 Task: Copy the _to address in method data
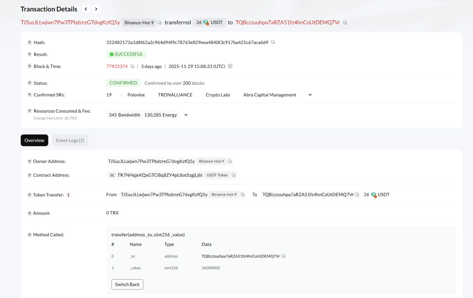283,256
